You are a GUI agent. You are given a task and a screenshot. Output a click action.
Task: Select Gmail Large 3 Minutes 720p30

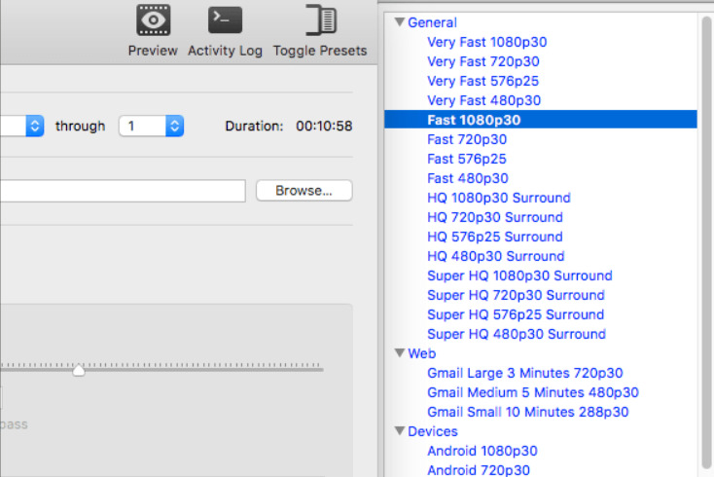point(524,373)
